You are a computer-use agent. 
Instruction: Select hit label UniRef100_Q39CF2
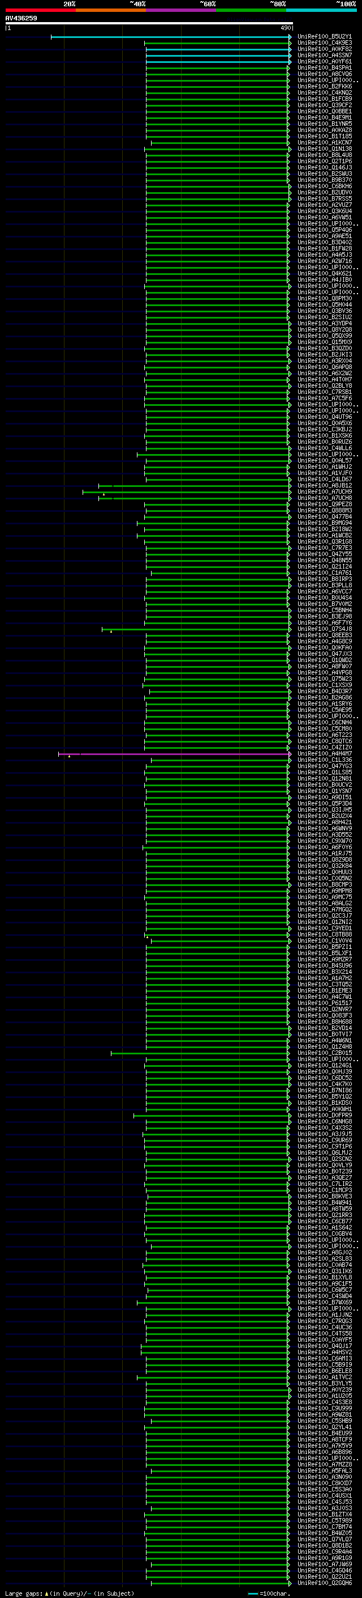(324, 105)
